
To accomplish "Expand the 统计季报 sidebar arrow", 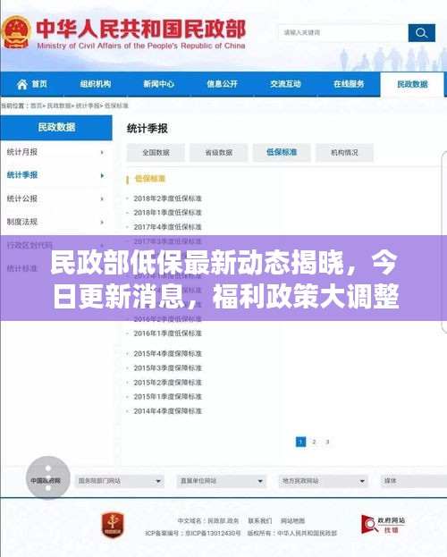I will coord(102,175).
